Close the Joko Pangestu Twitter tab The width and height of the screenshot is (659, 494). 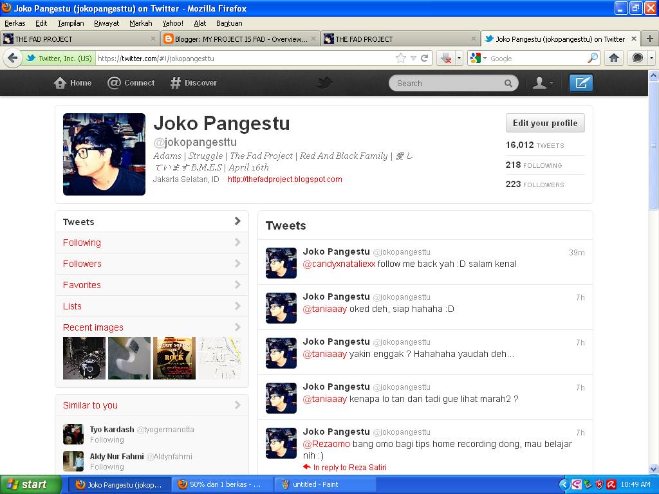pos(634,39)
